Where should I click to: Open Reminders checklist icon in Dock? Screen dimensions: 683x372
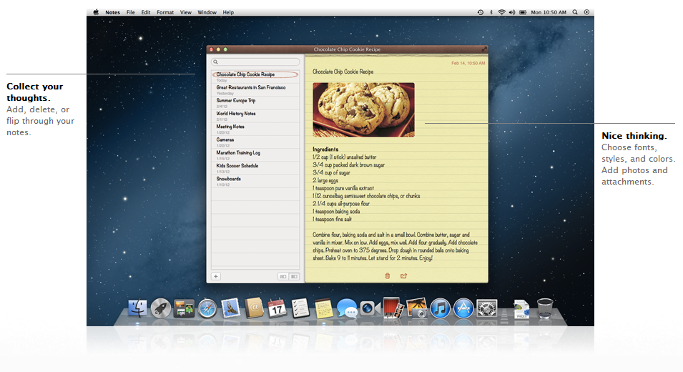click(x=300, y=308)
